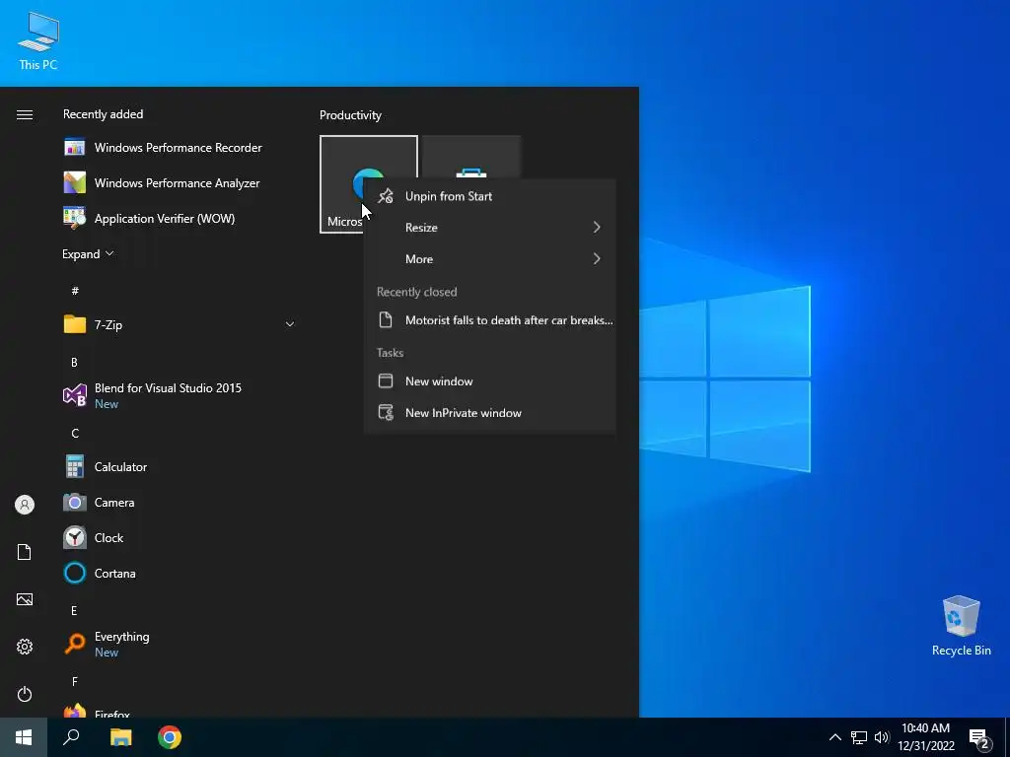Image resolution: width=1010 pixels, height=757 pixels.
Task: Open Application Verifier (WOW)
Action: click(180, 218)
